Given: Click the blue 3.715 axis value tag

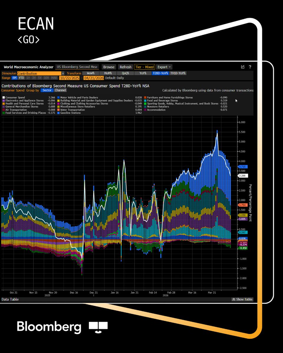Looking at the screenshot, I should pyautogui.click(x=243, y=167).
